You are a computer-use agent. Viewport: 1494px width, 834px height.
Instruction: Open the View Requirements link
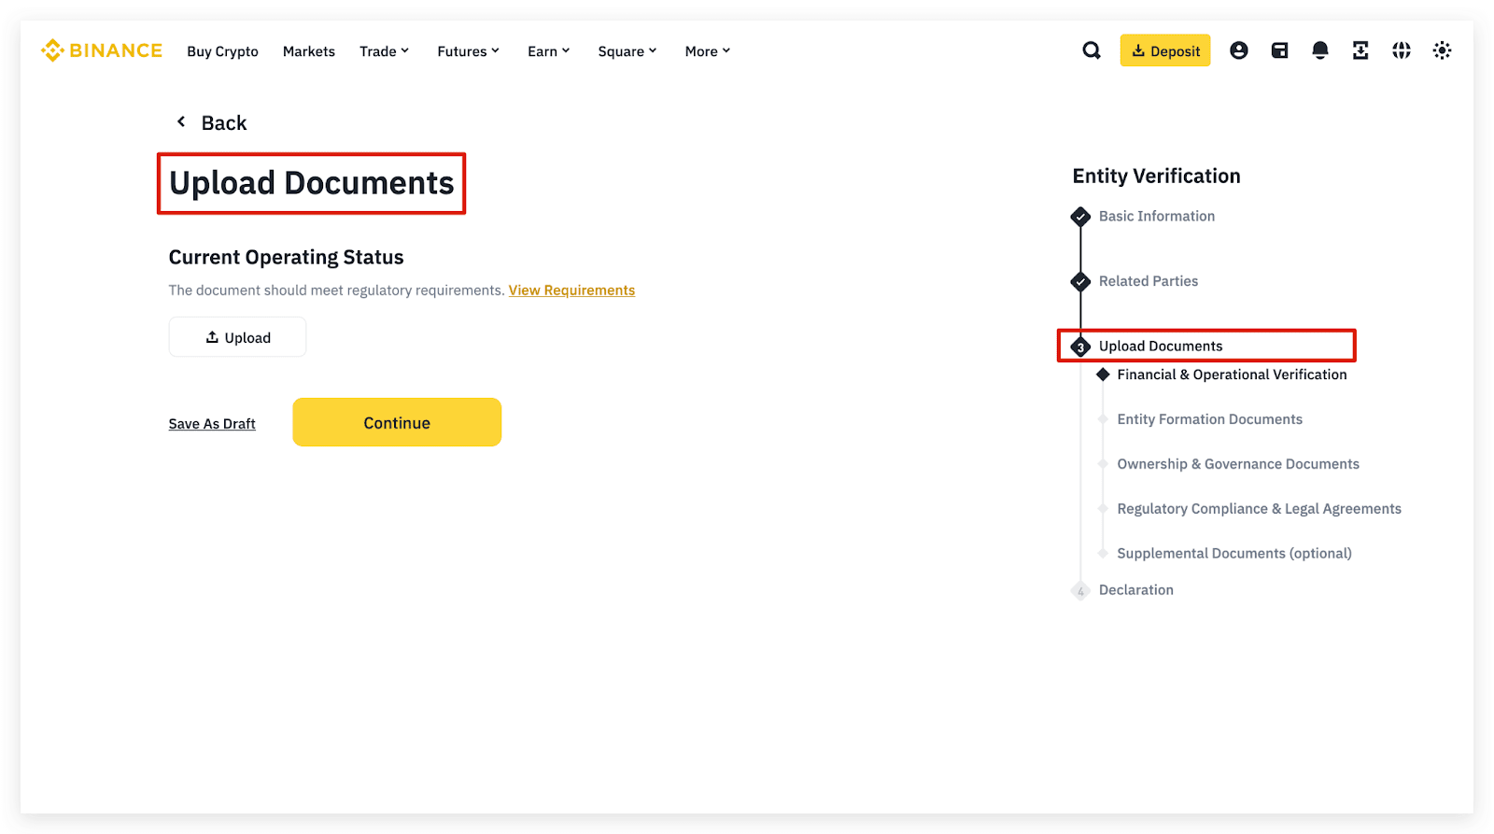tap(571, 290)
